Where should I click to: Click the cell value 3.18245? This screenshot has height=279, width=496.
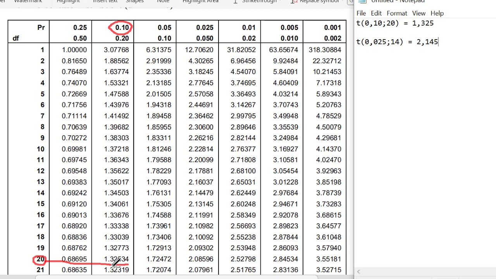pyautogui.click(x=201, y=72)
